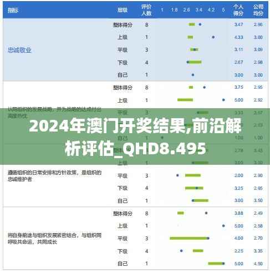Click the 公司均分 column header

click(258, 10)
